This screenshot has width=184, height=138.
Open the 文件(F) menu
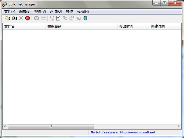(x=10, y=11)
